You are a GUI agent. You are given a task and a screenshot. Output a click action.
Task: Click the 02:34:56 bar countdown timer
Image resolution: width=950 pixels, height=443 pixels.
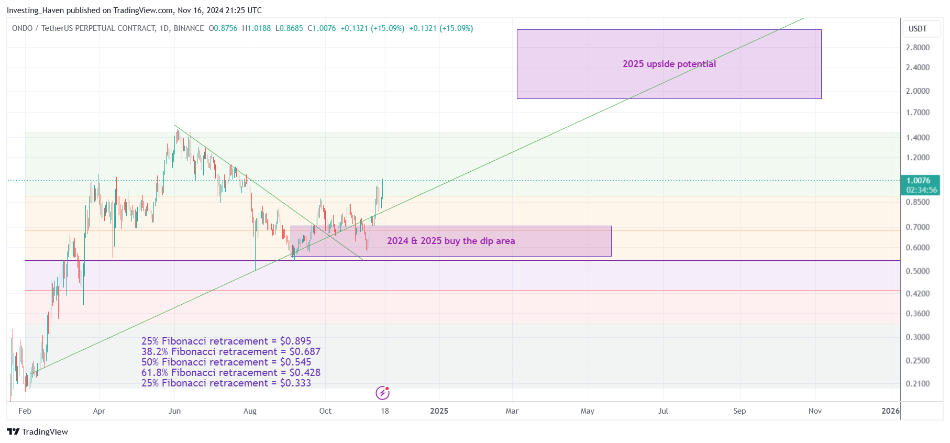click(922, 190)
